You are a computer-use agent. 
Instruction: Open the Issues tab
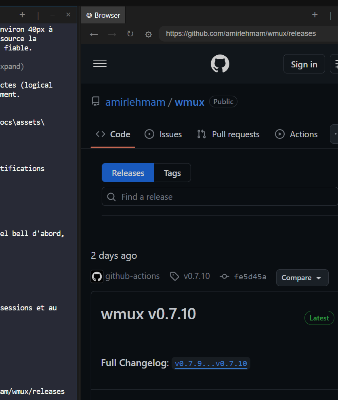tap(163, 134)
